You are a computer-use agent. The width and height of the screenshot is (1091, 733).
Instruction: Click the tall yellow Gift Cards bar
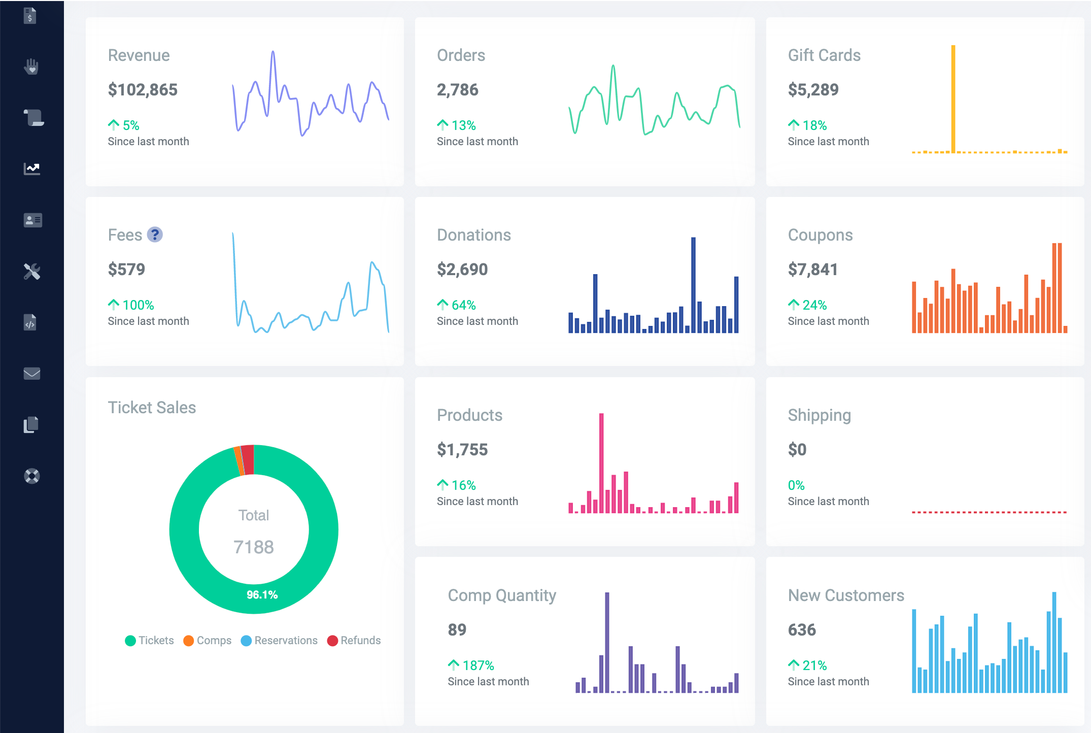point(953,99)
